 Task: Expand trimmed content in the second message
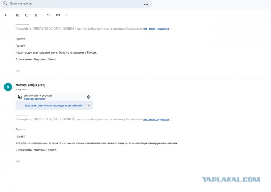pyautogui.click(x=18, y=162)
